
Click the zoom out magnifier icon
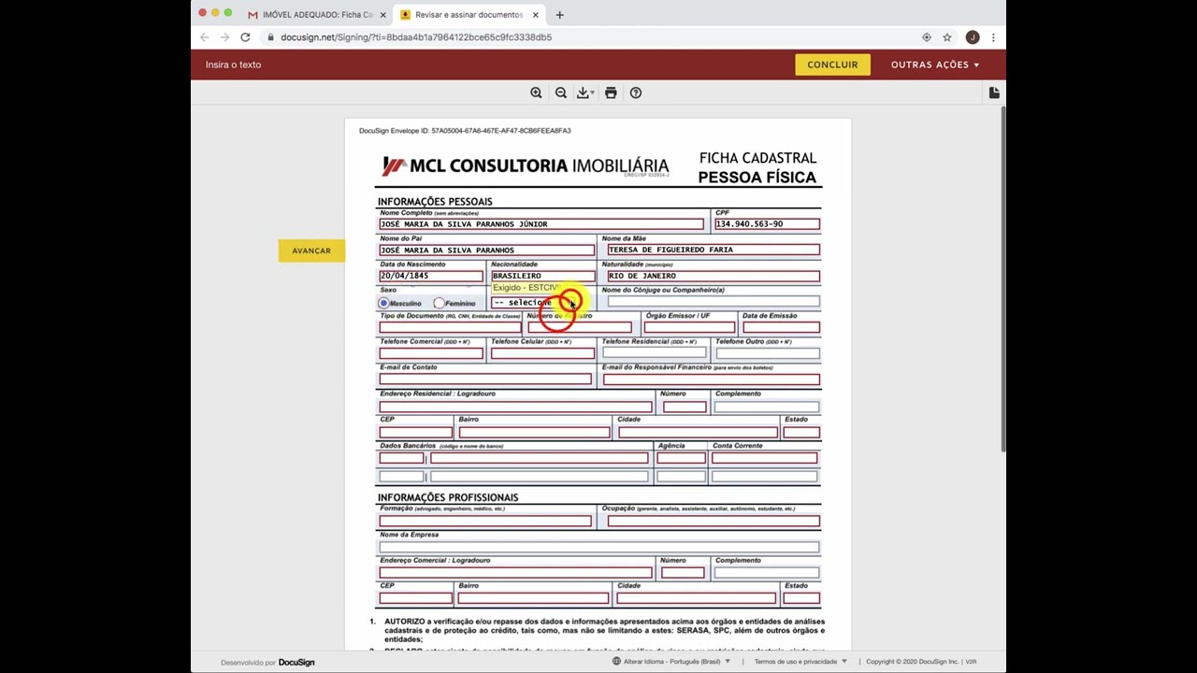[x=561, y=93]
